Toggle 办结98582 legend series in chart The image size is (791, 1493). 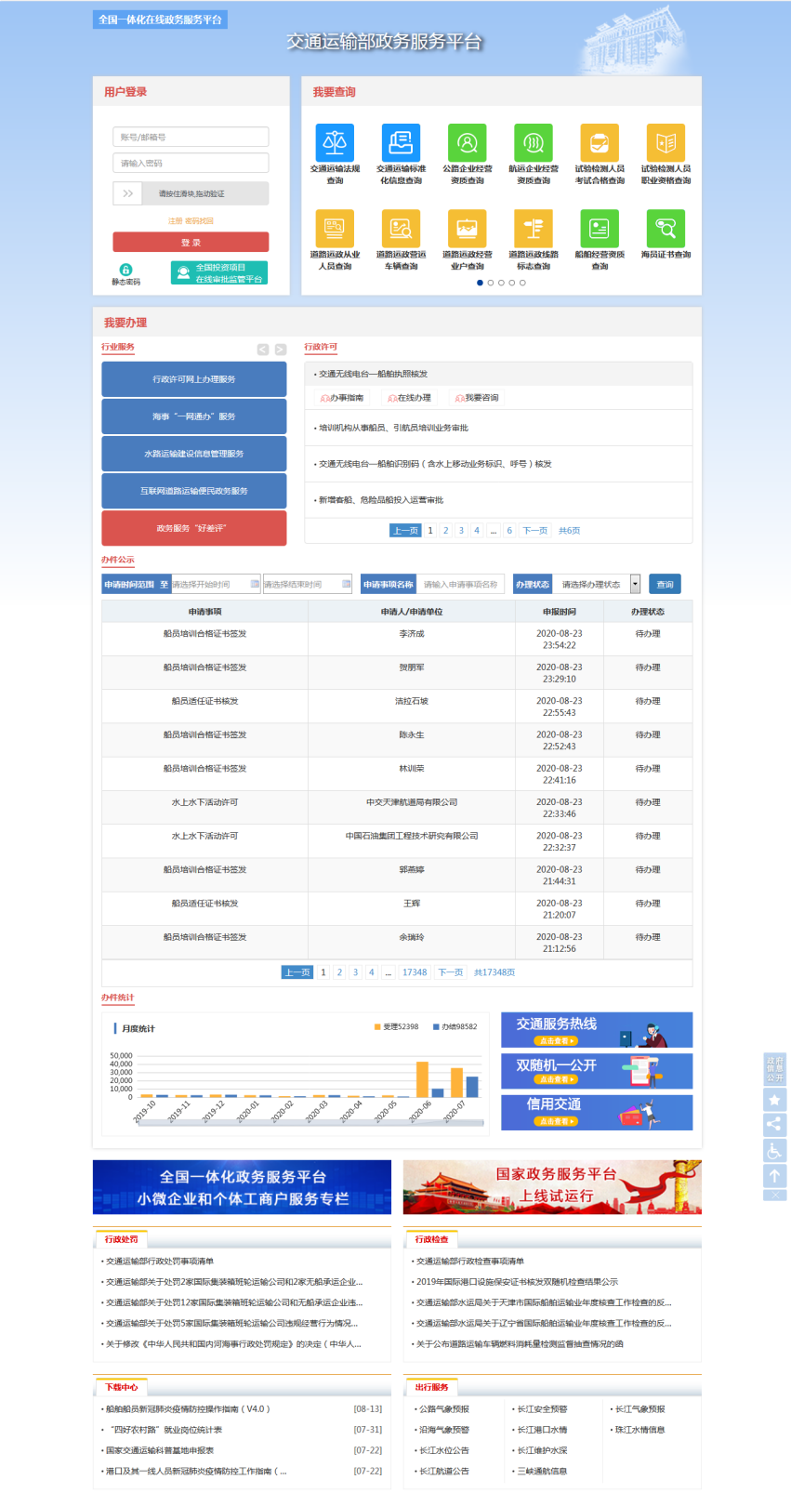455,1027
